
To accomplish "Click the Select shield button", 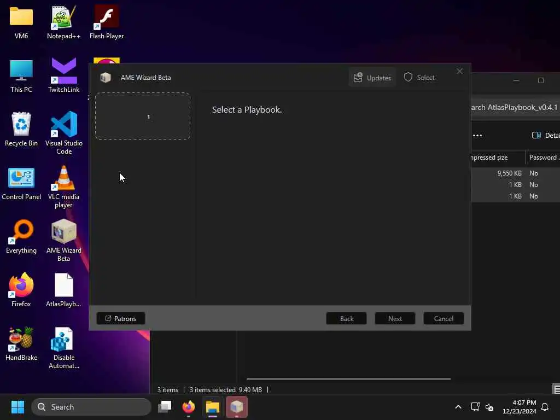I will pyautogui.click(x=419, y=78).
